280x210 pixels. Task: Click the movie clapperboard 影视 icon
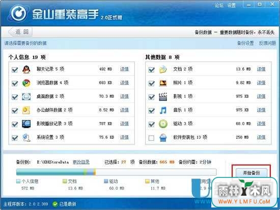(163, 97)
